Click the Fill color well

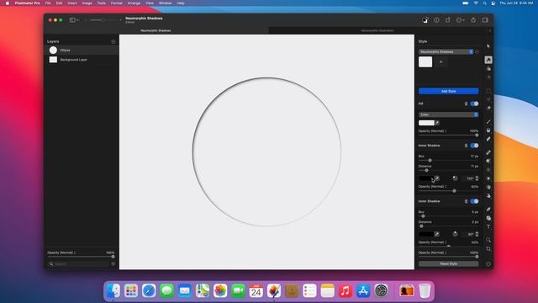[426, 123]
